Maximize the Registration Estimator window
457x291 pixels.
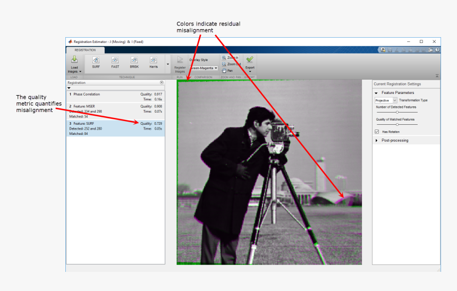click(421, 41)
